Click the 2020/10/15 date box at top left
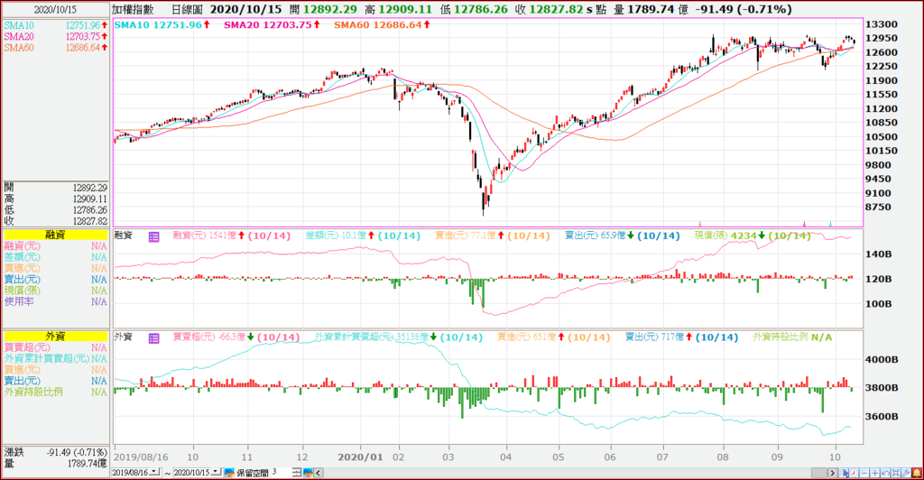Viewport: 924px width, 480px height. [55, 9]
